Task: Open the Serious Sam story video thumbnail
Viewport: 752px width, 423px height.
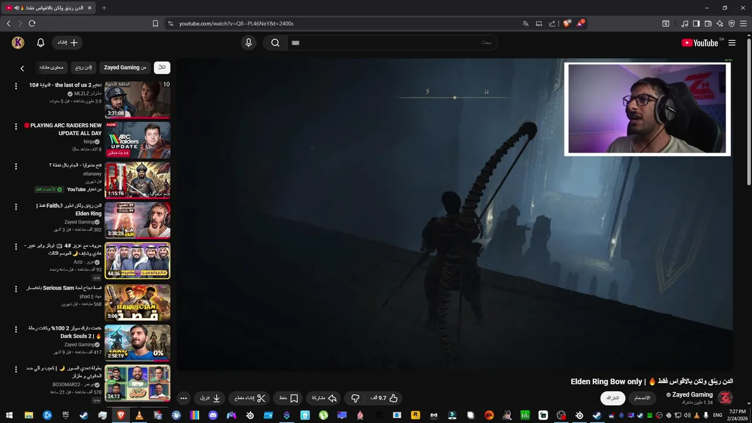Action: click(137, 303)
